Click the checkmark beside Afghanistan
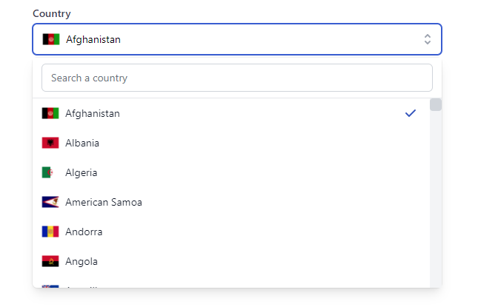The height and width of the screenshot is (307, 478). coord(411,113)
